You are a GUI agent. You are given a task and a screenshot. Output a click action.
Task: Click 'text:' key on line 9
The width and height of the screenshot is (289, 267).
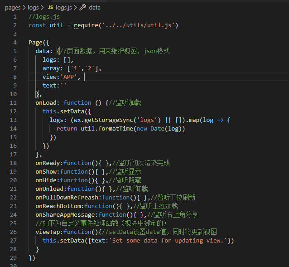[51, 86]
